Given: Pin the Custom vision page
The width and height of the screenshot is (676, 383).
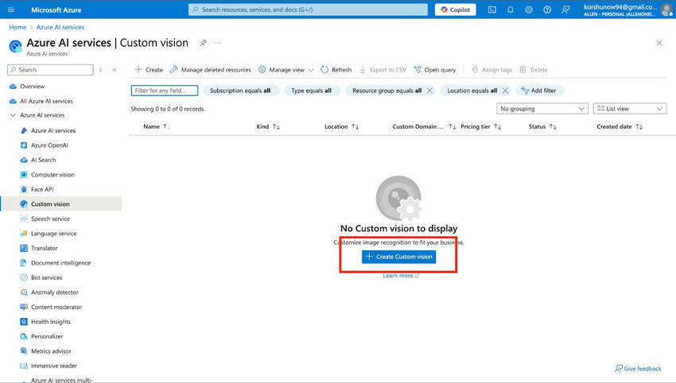Looking at the screenshot, I should [203, 43].
